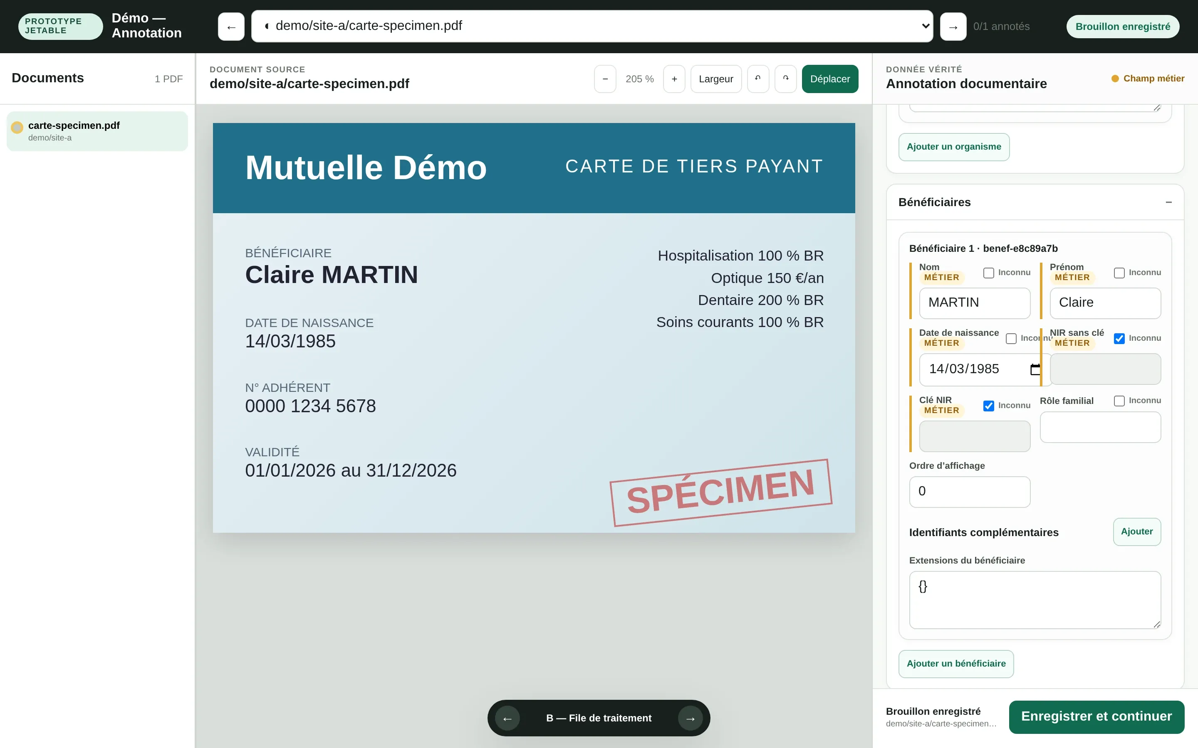Uncheck Inconnu for NIR sans clé
1198x748 pixels.
(1119, 338)
